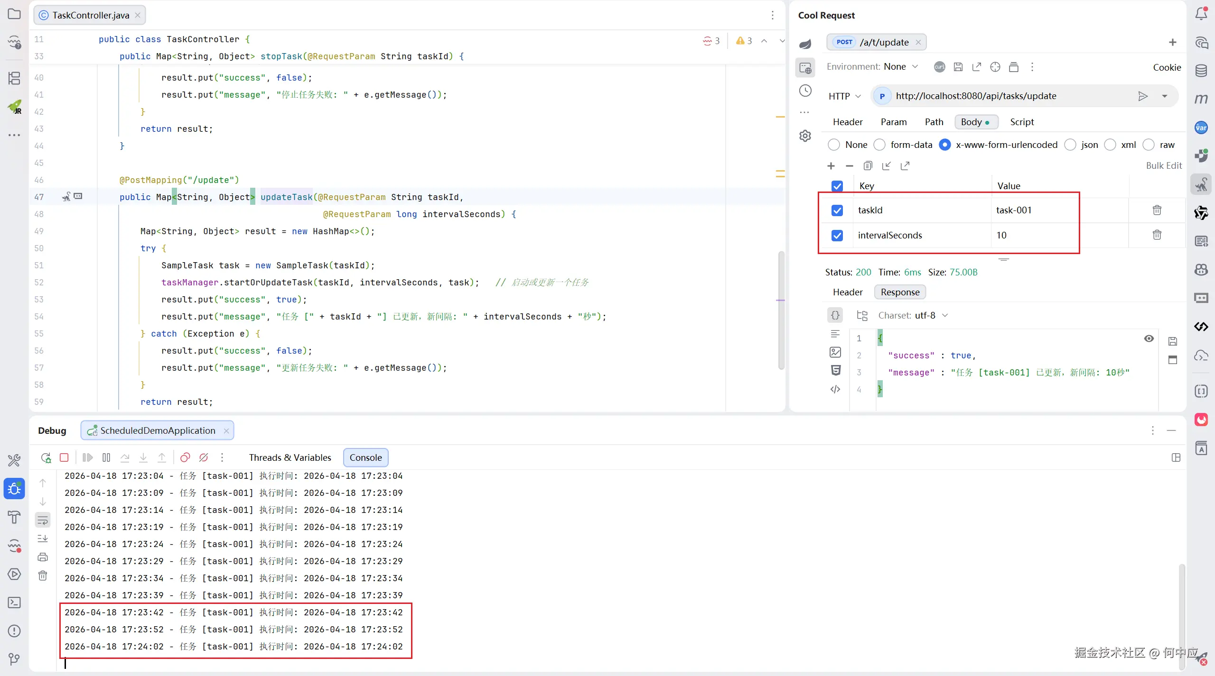Click the add parameter plus icon

click(x=831, y=166)
